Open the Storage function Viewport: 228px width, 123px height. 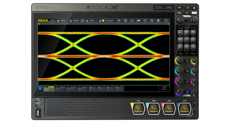[x=193, y=40]
